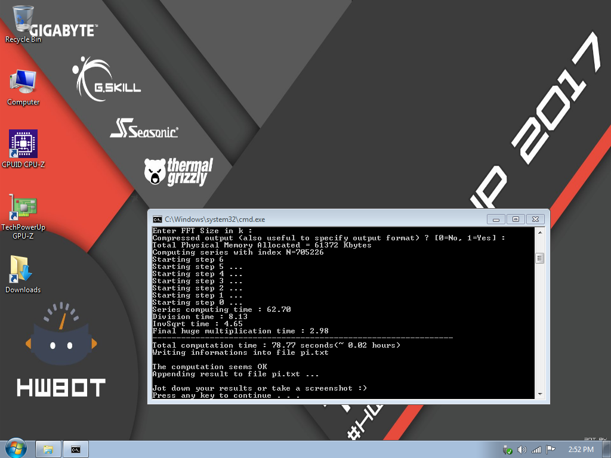Minimize the cmd.exe window

tap(496, 219)
